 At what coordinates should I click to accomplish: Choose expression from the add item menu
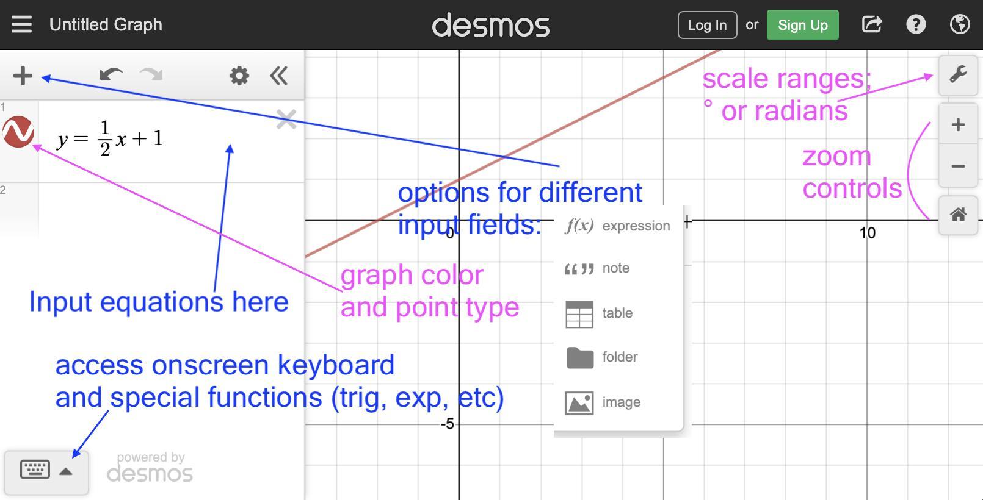(618, 226)
